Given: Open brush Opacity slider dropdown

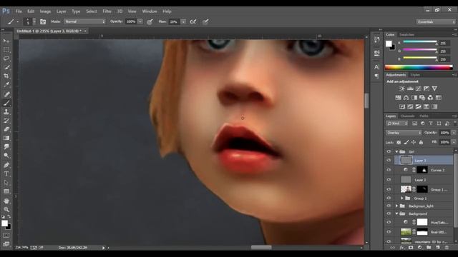Looking at the screenshot, I should [x=140, y=21].
